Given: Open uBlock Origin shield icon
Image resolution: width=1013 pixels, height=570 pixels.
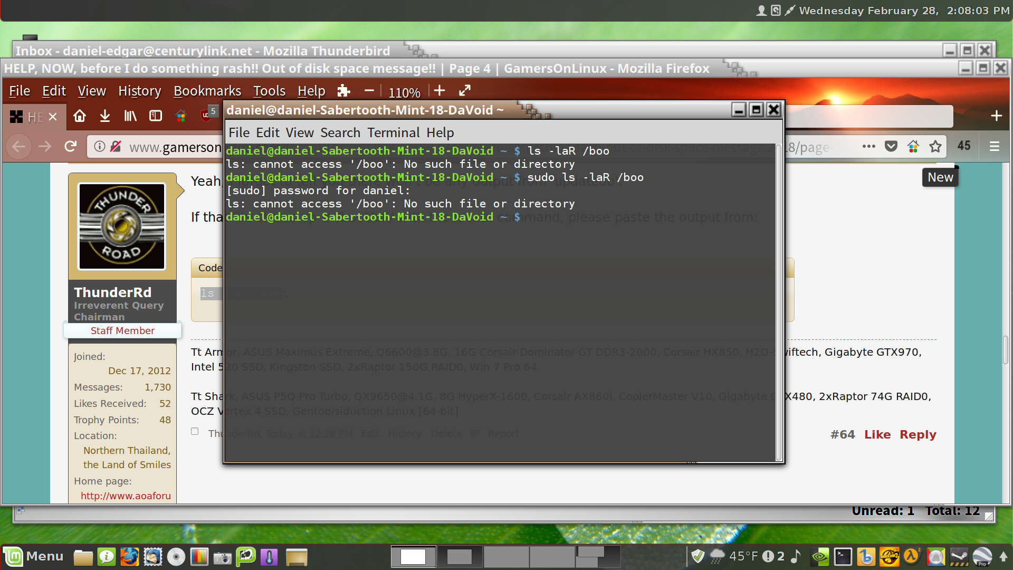Looking at the screenshot, I should pyautogui.click(x=207, y=115).
